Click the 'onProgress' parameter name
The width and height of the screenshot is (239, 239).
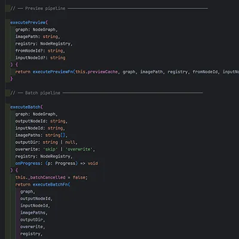(x=27, y=163)
